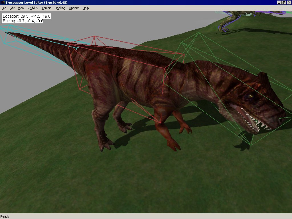Open the Help menu
The width and height of the screenshot is (292, 219).
pos(86,8)
